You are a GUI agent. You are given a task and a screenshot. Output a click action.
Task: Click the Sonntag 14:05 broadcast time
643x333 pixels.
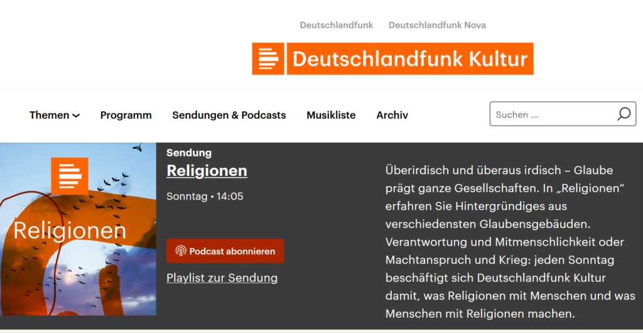tap(205, 197)
